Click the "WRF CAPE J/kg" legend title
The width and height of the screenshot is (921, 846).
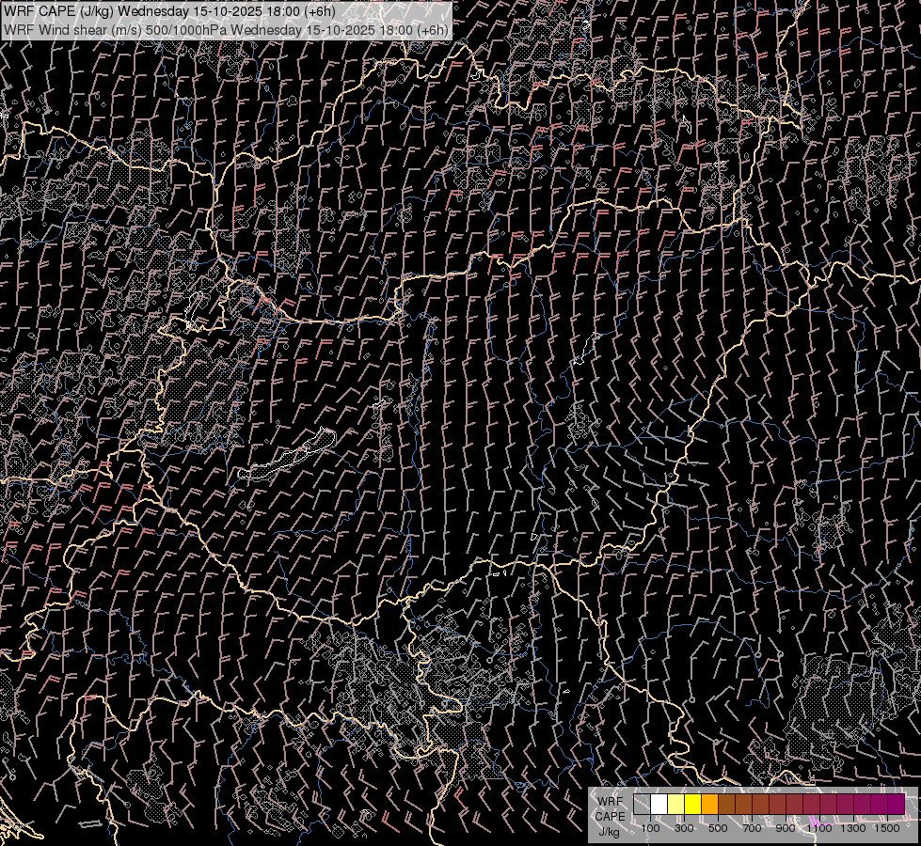pos(609,815)
